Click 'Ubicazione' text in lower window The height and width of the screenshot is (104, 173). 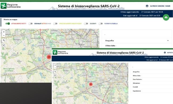click(x=136, y=83)
